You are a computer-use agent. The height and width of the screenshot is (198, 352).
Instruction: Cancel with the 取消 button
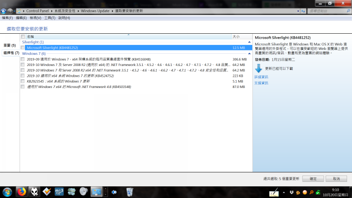(336, 179)
